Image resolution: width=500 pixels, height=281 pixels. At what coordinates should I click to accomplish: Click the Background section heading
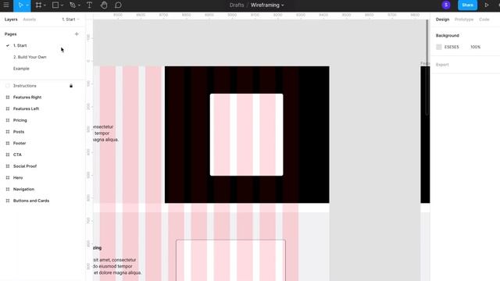[x=448, y=35]
